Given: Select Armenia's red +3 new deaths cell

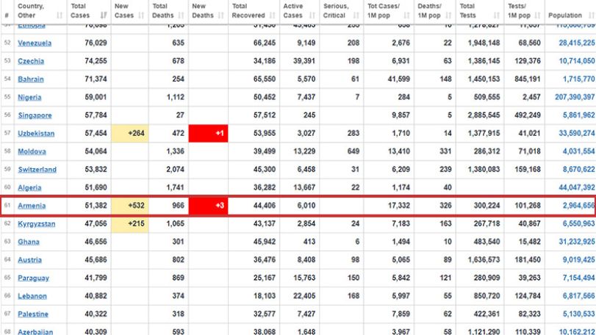Looking at the screenshot, I should click(208, 206).
